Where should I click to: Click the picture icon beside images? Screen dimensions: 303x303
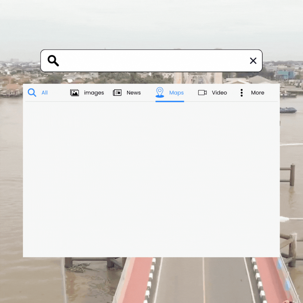coord(75,93)
